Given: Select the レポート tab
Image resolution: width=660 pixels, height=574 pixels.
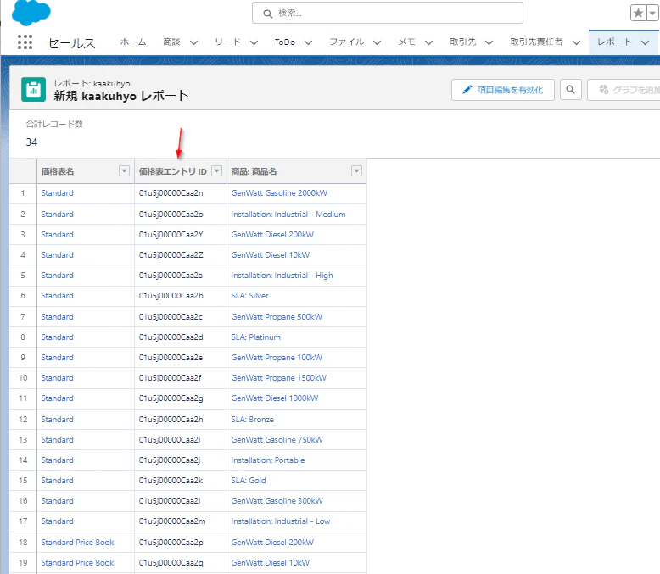Looking at the screenshot, I should tap(614, 42).
